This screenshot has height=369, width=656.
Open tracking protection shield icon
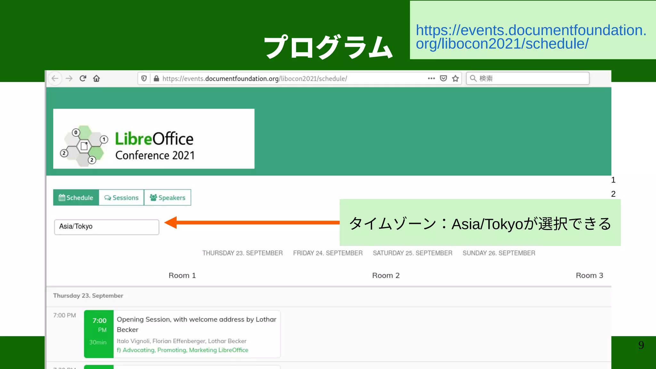(x=144, y=78)
